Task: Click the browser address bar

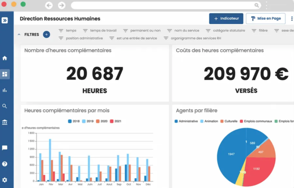Action: pos(162,5)
